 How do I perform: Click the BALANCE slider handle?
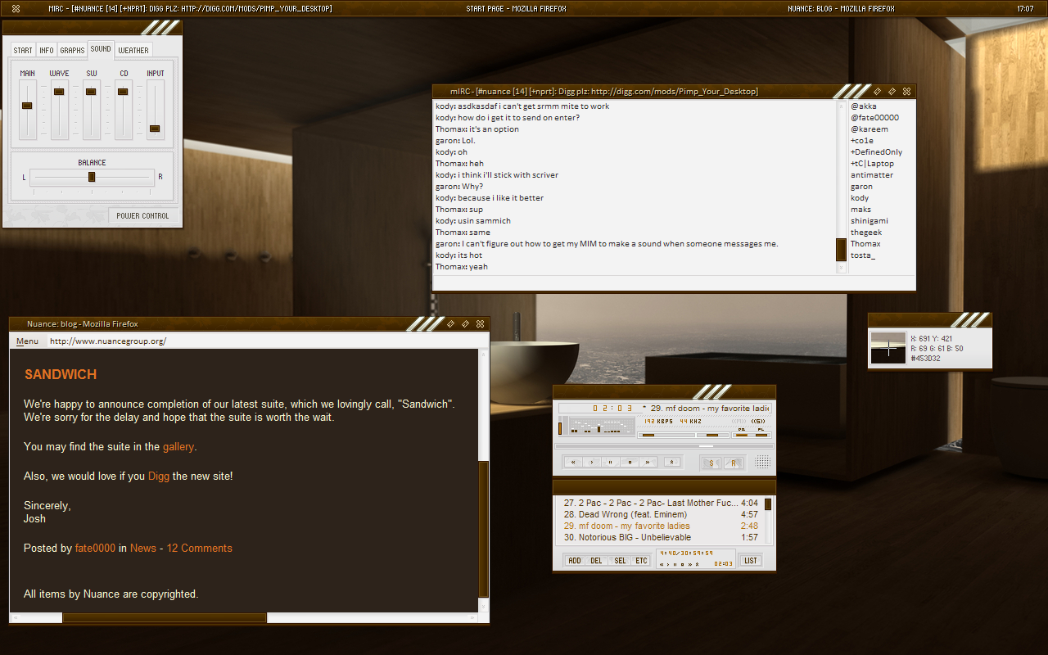click(92, 177)
